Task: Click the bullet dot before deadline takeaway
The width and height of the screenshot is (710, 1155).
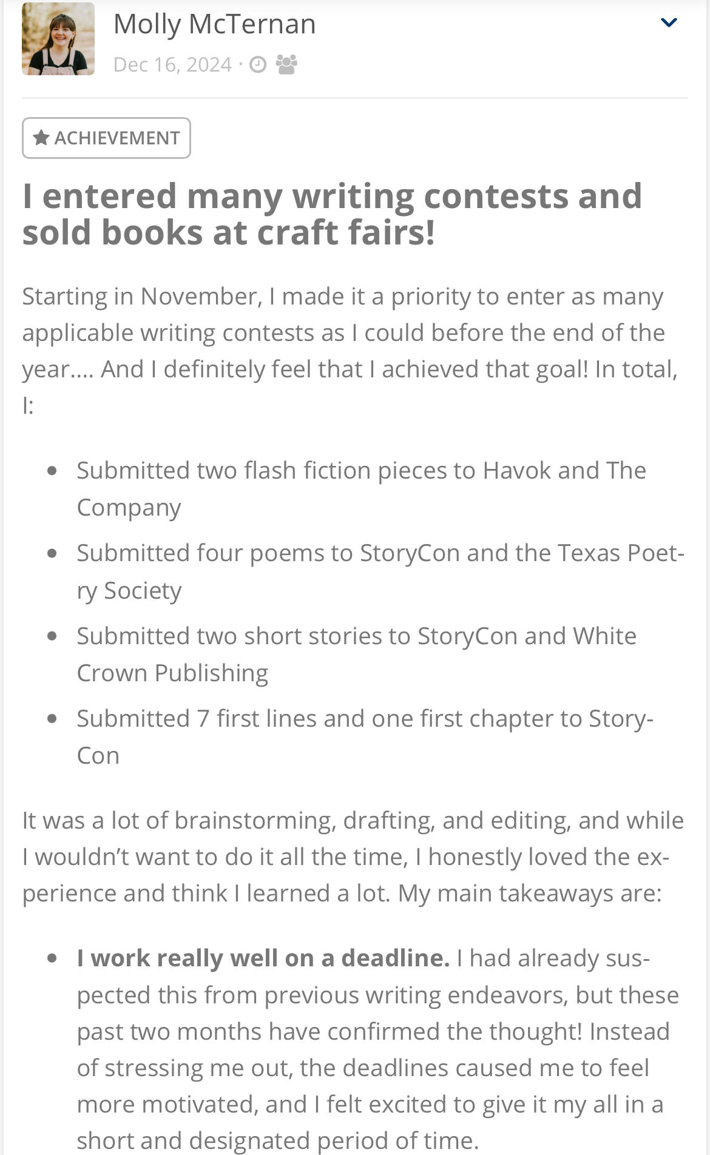Action: pos(52,958)
